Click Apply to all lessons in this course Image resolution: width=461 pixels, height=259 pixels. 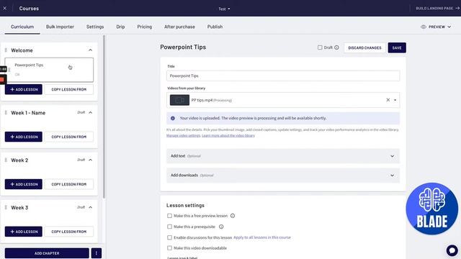pos(262,237)
